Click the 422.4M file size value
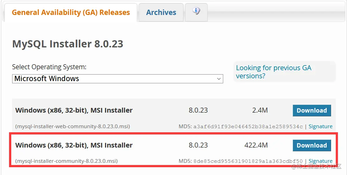347x175 pixels. point(256,145)
